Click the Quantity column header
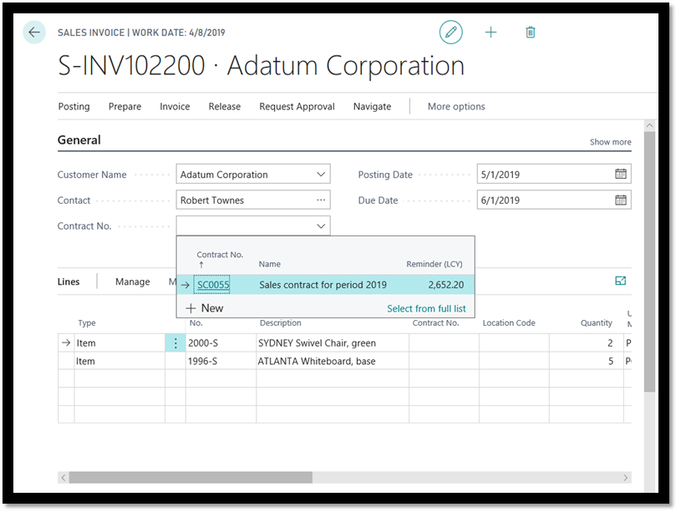676x512 pixels. coord(597,322)
